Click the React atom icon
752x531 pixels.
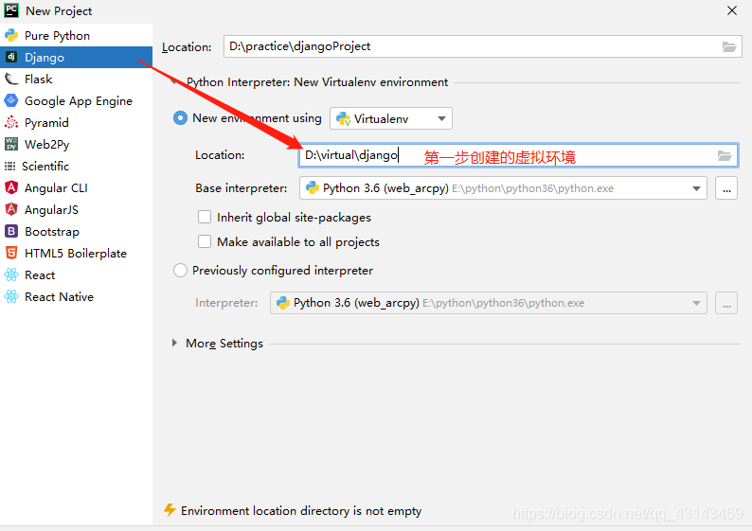(11, 275)
